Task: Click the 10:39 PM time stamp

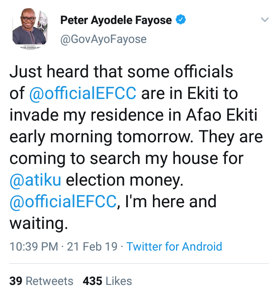Action: 34,247
